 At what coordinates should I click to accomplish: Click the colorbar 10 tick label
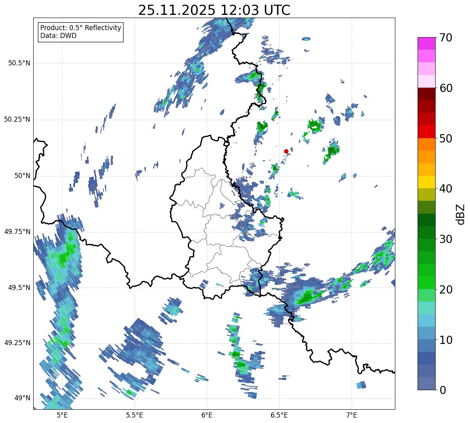(x=446, y=340)
